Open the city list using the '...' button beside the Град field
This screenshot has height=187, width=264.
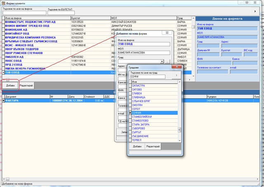167,61
